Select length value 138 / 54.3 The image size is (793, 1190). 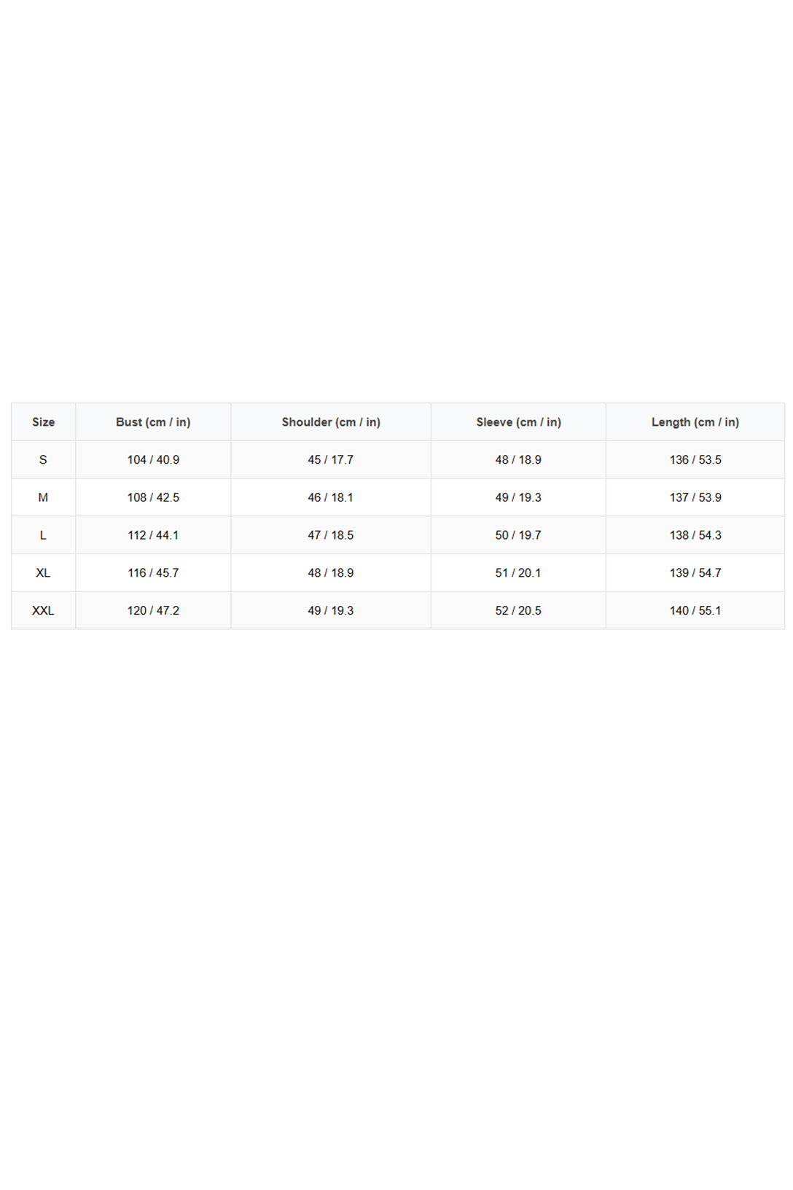pyautogui.click(x=695, y=535)
